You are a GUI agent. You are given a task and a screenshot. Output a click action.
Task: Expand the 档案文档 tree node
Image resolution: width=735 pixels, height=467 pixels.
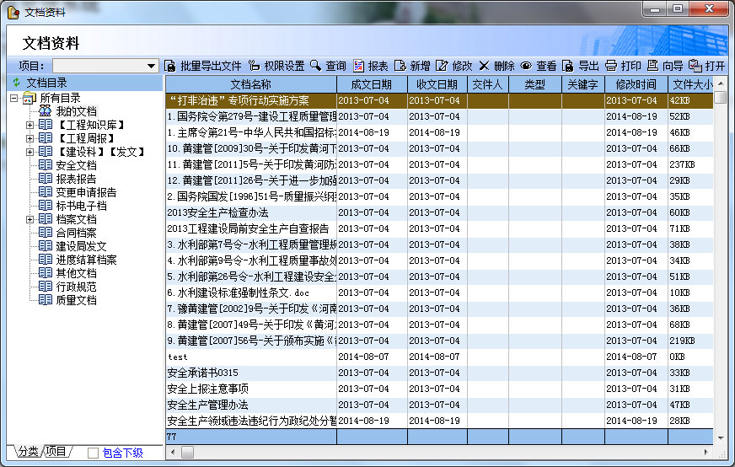tap(30, 220)
